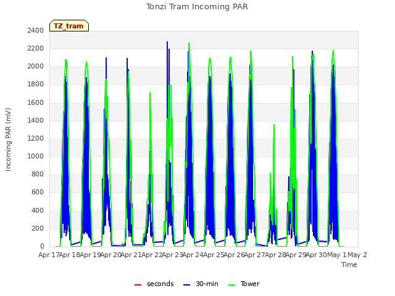395x296 pixels.
Task: Click the y-axis tick value 800
Action: tap(38, 175)
